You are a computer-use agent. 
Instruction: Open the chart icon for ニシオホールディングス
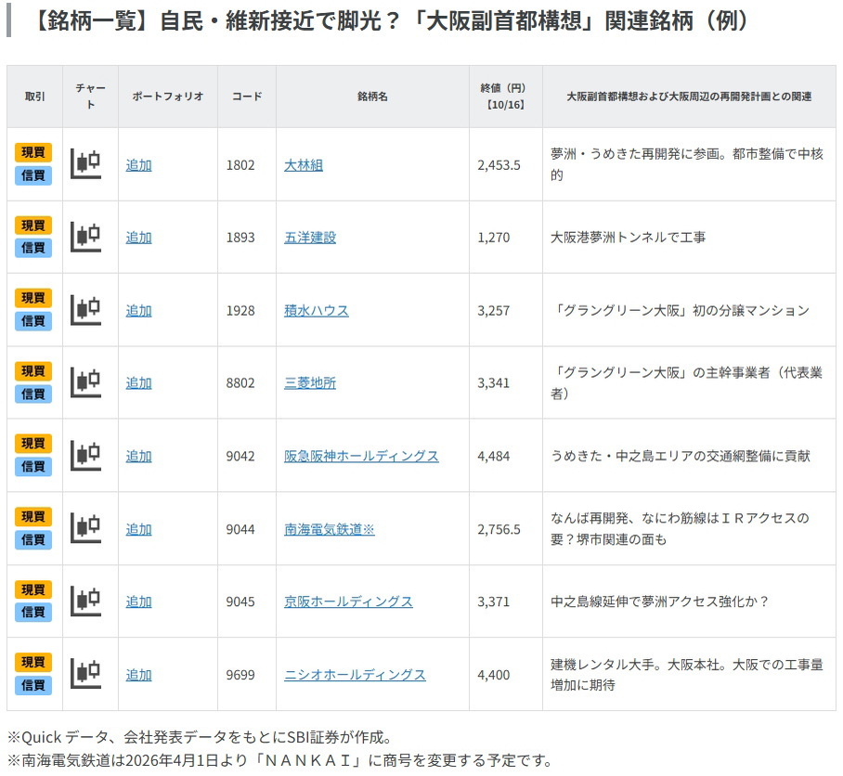point(85,674)
